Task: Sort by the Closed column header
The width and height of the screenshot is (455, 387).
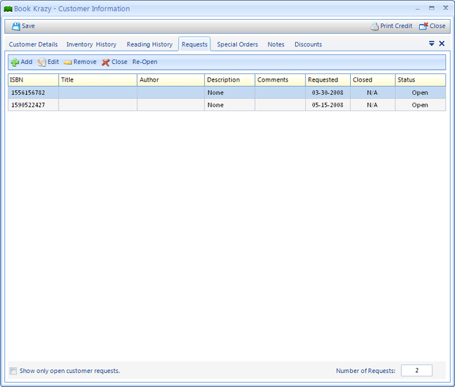Action: tap(373, 80)
